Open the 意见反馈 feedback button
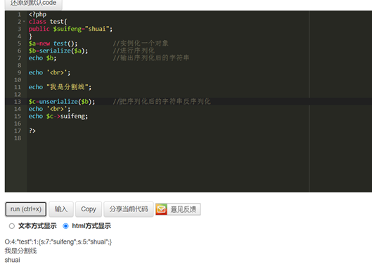372x264 pixels. pos(178,209)
